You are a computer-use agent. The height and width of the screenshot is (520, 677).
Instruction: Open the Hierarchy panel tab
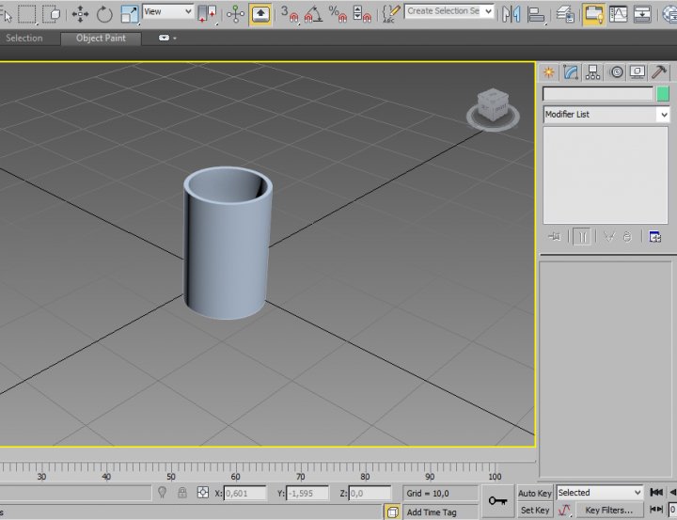point(594,72)
